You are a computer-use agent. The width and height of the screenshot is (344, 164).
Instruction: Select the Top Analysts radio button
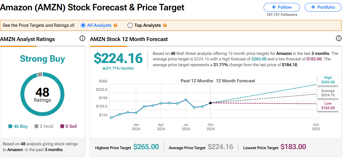(130, 25)
